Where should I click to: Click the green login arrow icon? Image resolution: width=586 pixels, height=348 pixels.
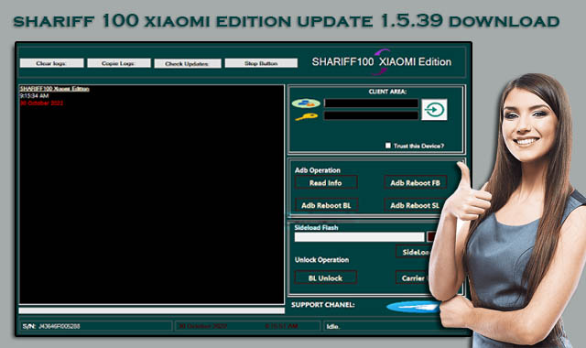(x=434, y=110)
